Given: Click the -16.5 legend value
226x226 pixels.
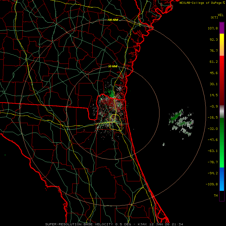Looking at the screenshot, I should (213, 118).
